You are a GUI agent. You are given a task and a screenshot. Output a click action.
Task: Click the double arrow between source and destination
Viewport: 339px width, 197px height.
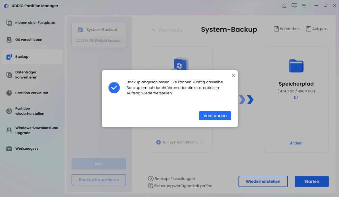(x=246, y=100)
